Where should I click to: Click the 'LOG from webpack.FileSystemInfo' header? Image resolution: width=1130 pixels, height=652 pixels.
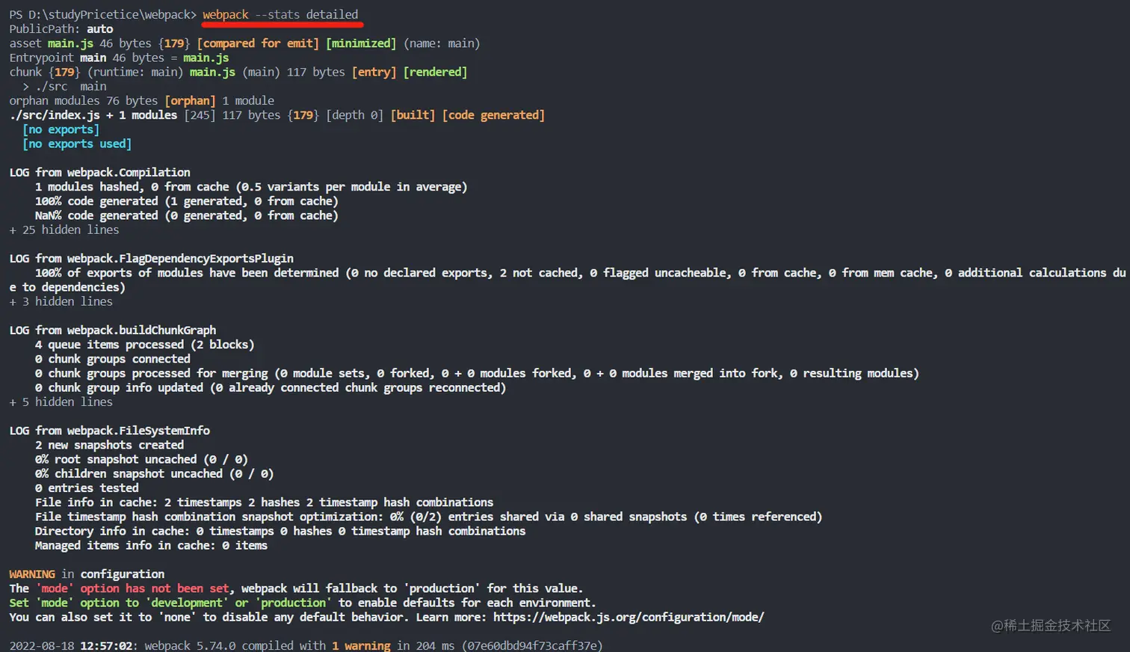109,430
